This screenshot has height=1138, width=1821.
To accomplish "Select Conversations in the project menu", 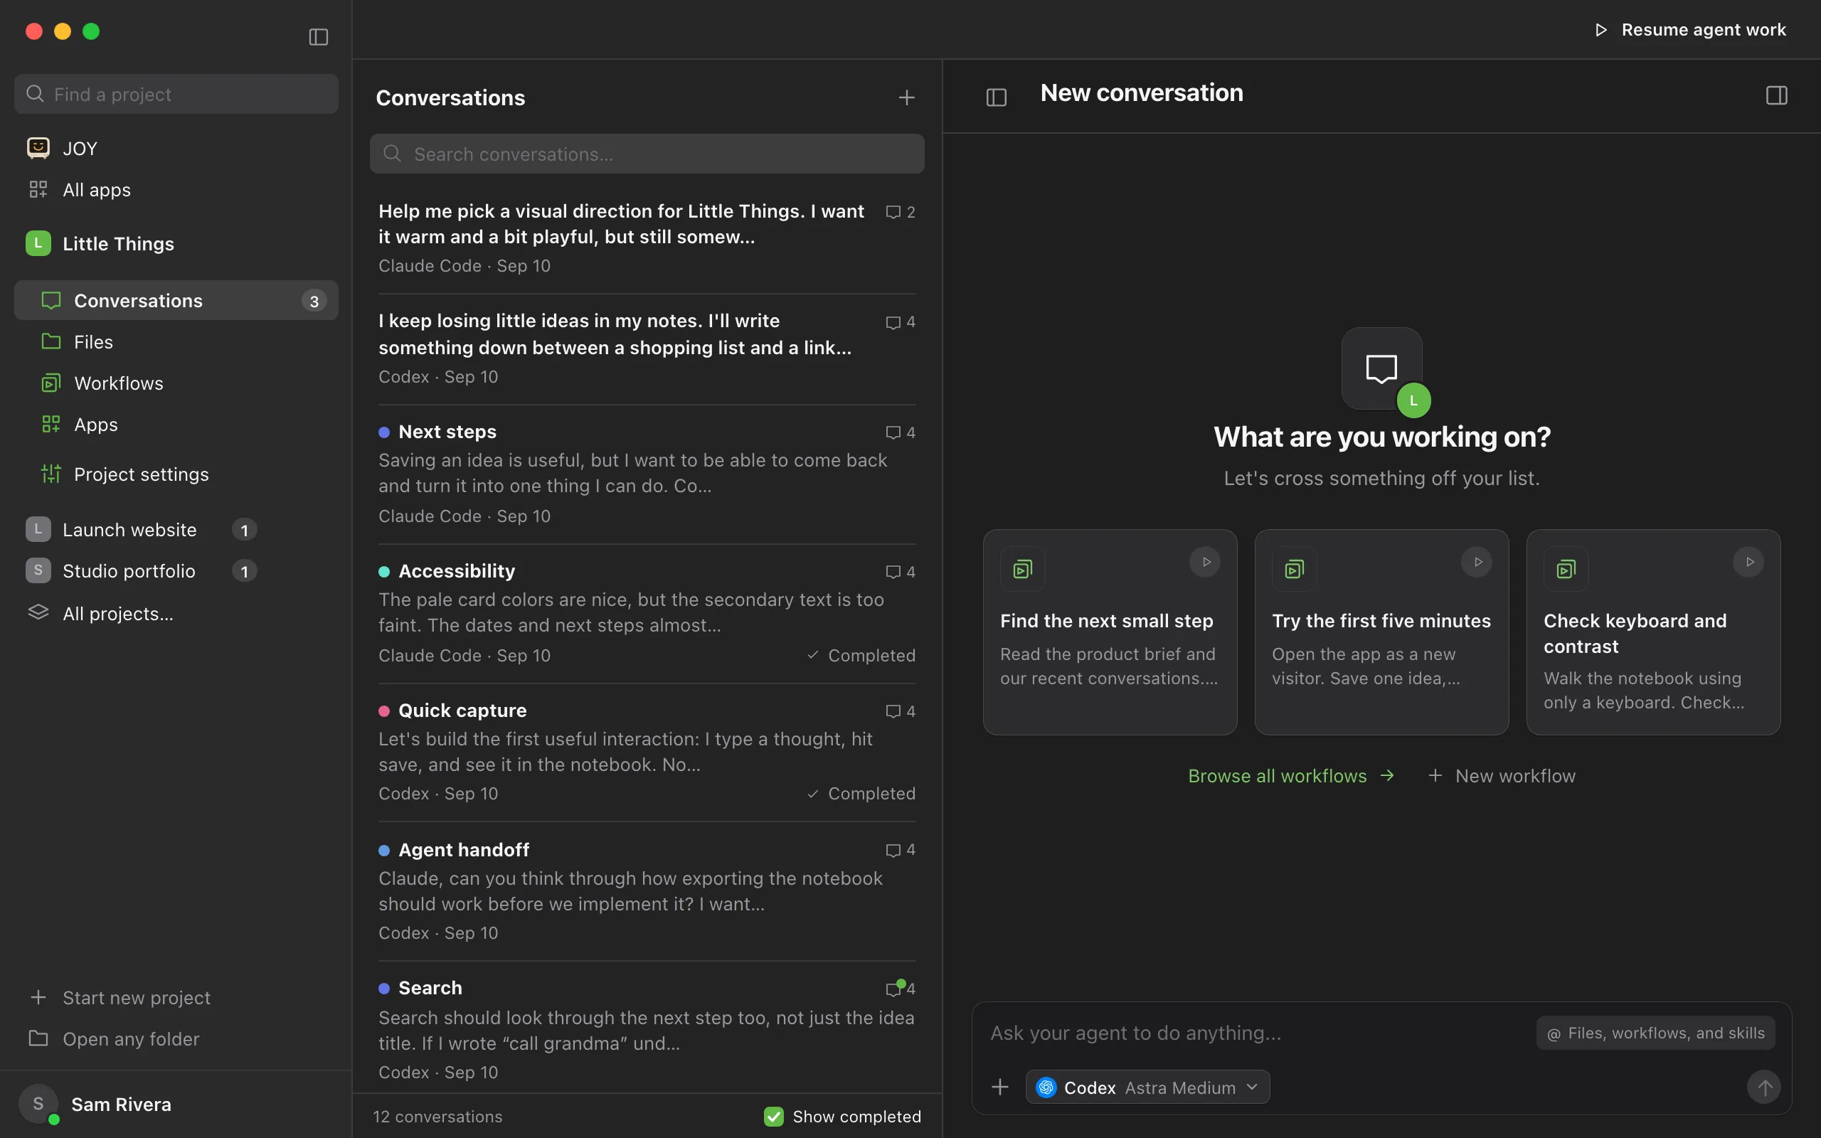I will 176,300.
